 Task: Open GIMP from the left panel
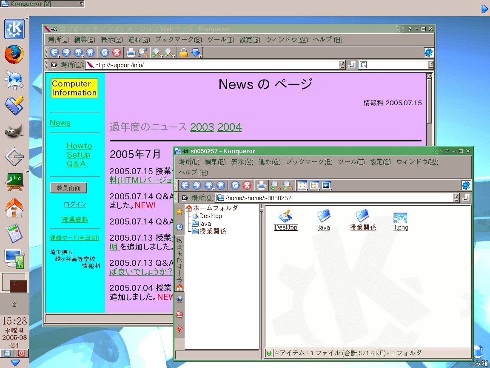tap(14, 131)
